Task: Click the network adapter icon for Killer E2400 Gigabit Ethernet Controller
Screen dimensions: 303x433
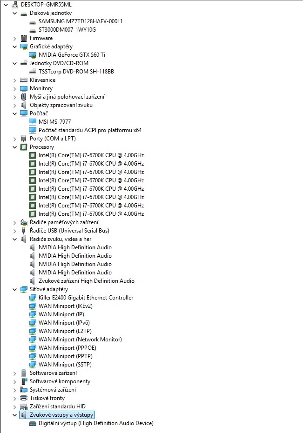Action: pyautogui.click(x=33, y=298)
